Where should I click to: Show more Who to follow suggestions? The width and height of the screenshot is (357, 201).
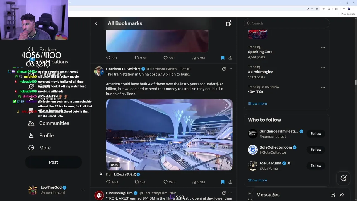pos(257,180)
